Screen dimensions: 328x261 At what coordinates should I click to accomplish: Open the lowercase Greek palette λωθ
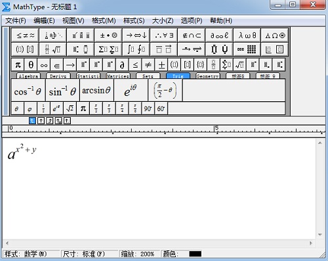click(247, 35)
